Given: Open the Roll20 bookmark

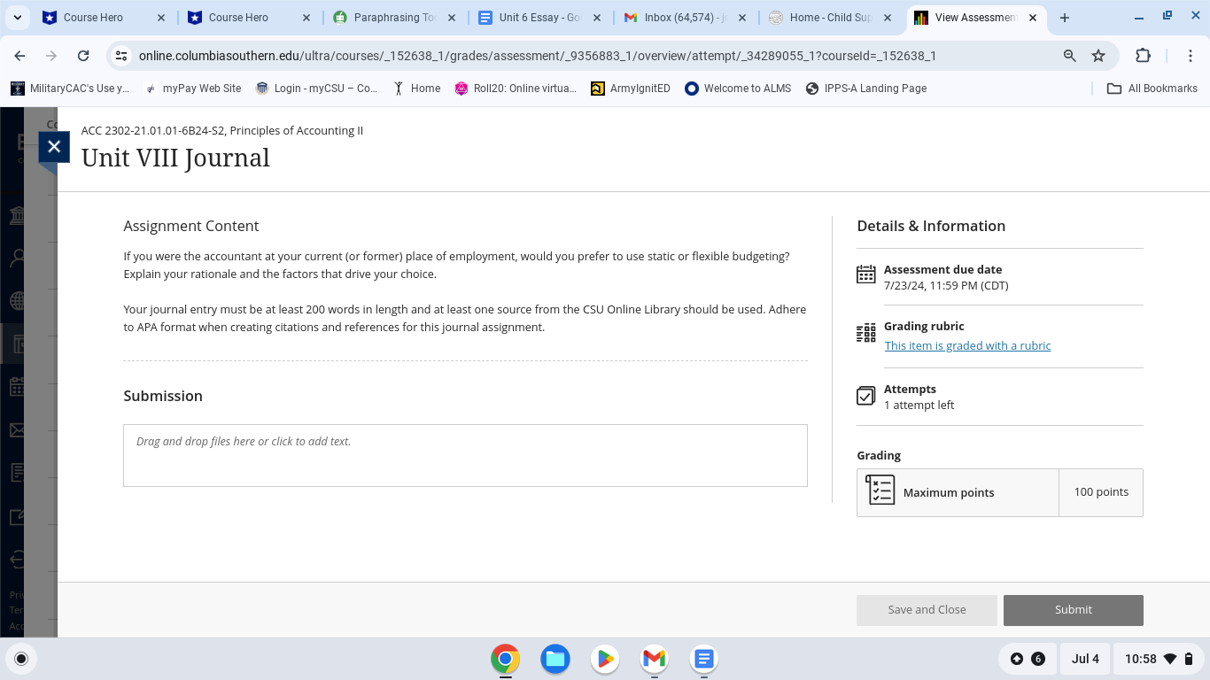Looking at the screenshot, I should pyautogui.click(x=515, y=89).
